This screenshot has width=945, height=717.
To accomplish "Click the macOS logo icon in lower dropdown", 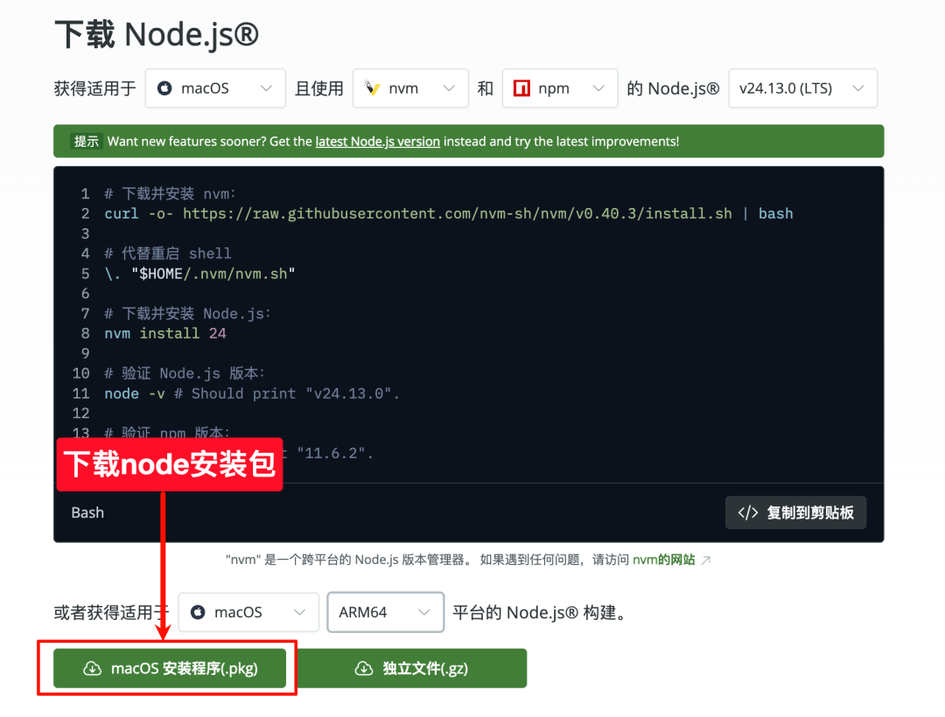I will [198, 612].
